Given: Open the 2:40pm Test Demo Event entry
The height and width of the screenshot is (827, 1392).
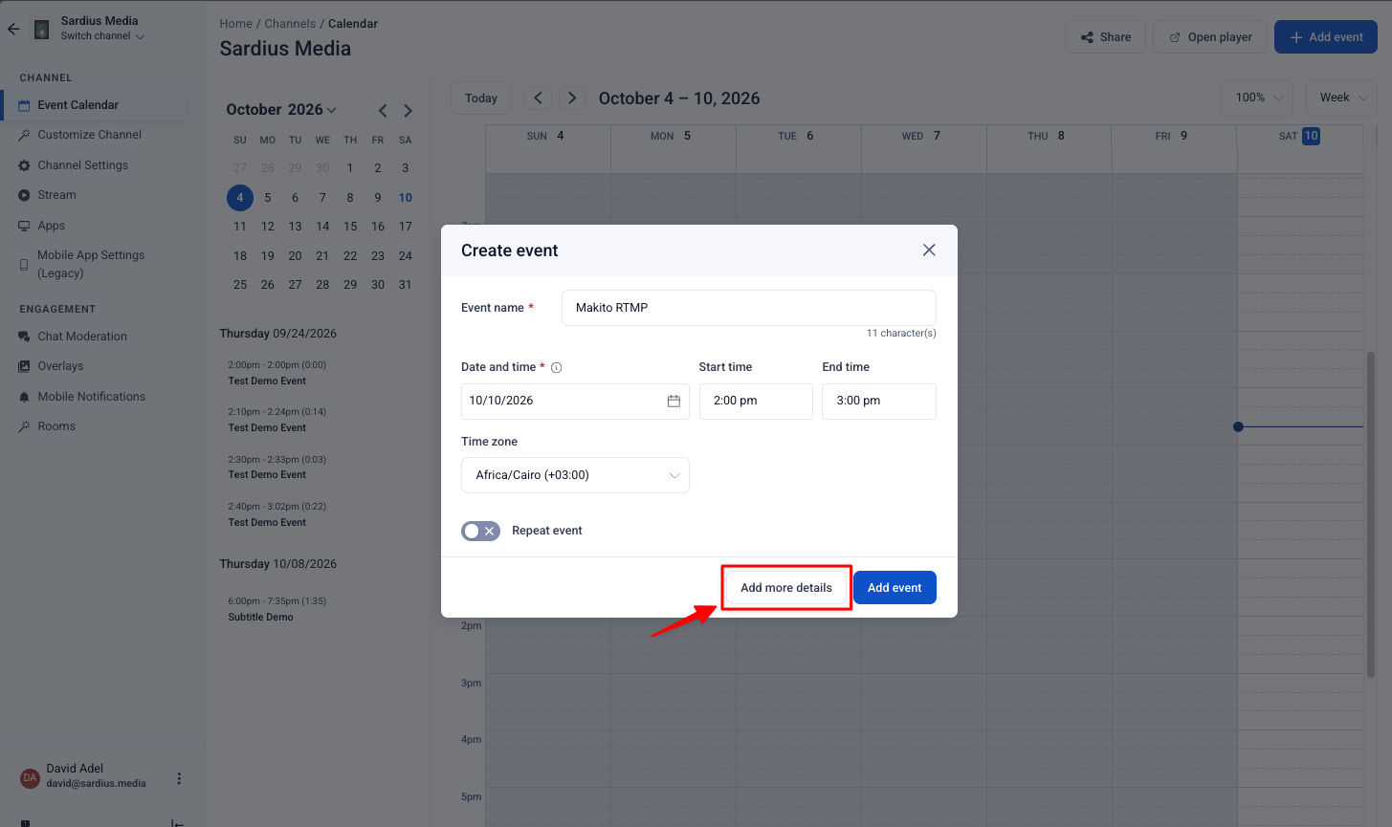Looking at the screenshot, I should (277, 514).
